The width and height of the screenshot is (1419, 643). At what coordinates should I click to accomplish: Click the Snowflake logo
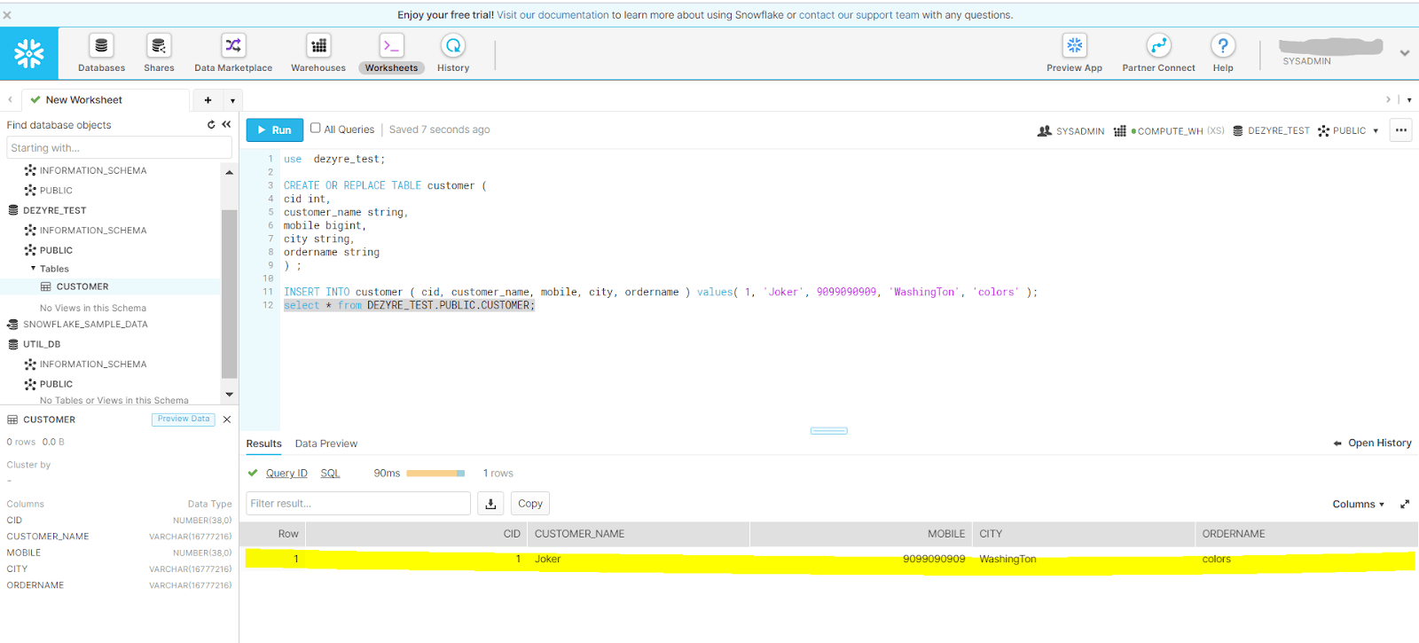click(29, 53)
